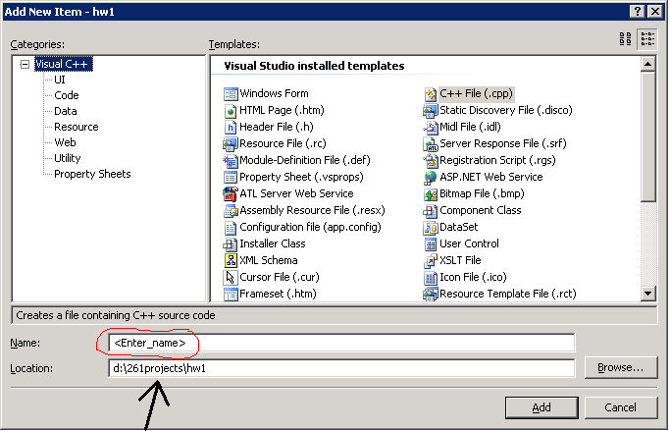
Task: Focus the Location input field
Action: (341, 368)
